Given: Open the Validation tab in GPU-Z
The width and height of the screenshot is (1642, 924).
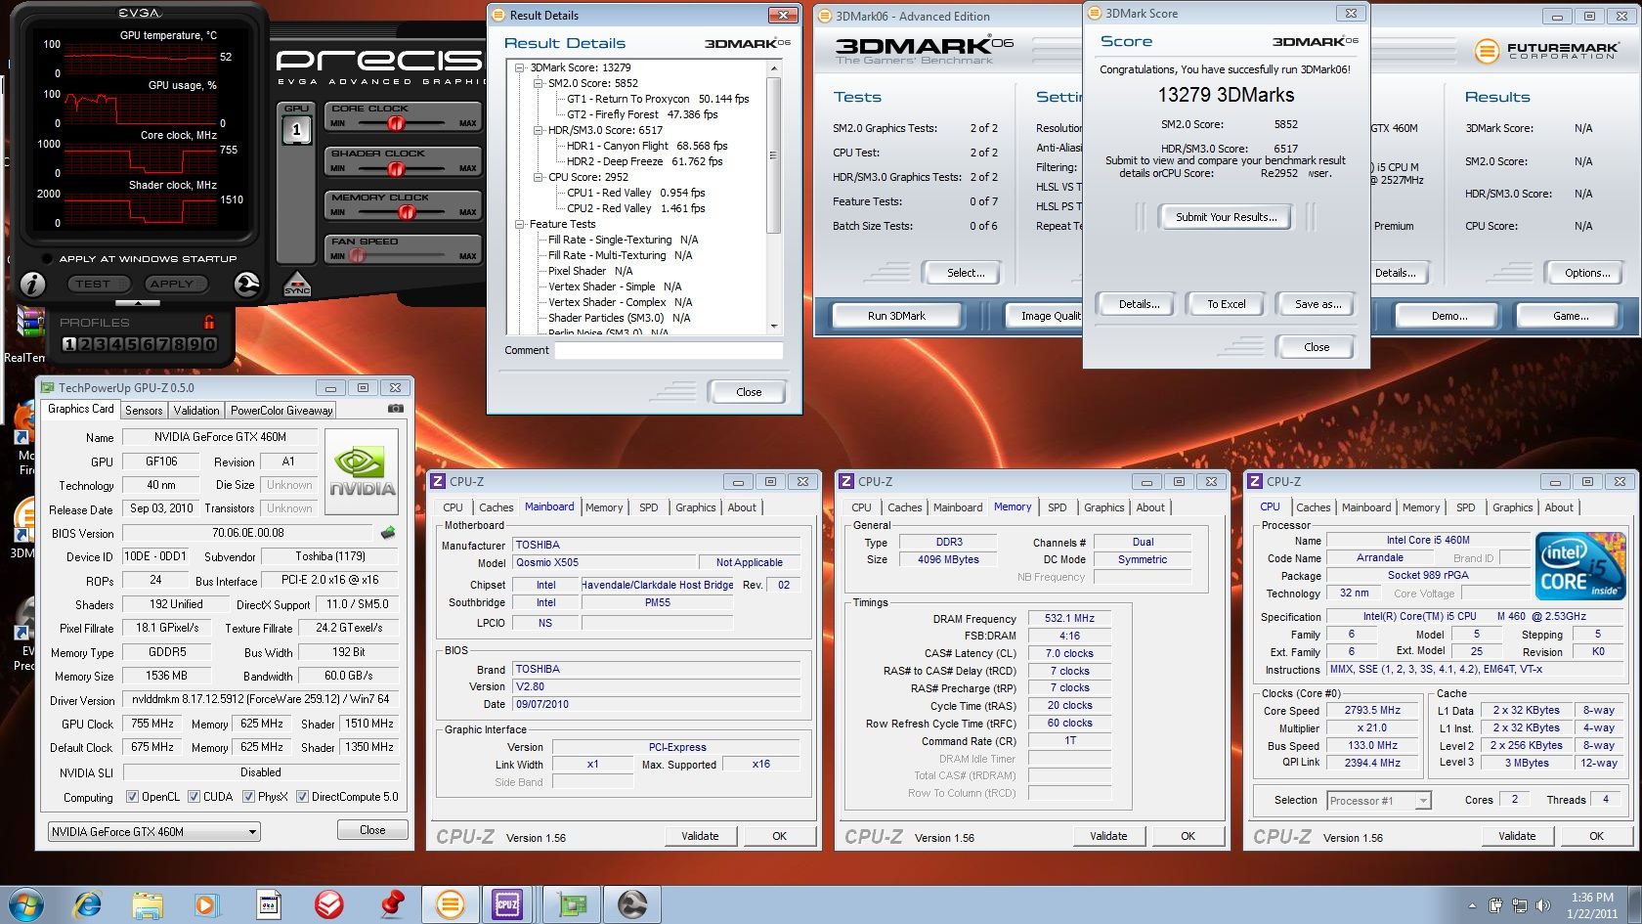Looking at the screenshot, I should [x=196, y=411].
